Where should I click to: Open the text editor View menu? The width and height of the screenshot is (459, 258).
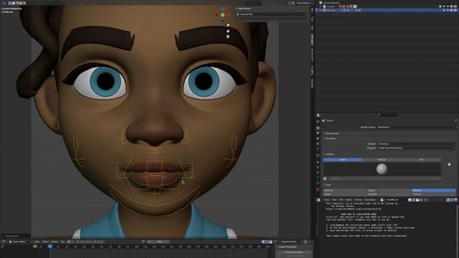[x=327, y=200]
